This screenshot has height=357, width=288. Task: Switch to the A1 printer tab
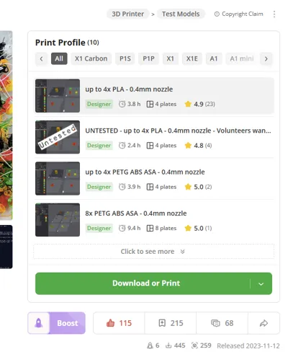click(x=214, y=58)
